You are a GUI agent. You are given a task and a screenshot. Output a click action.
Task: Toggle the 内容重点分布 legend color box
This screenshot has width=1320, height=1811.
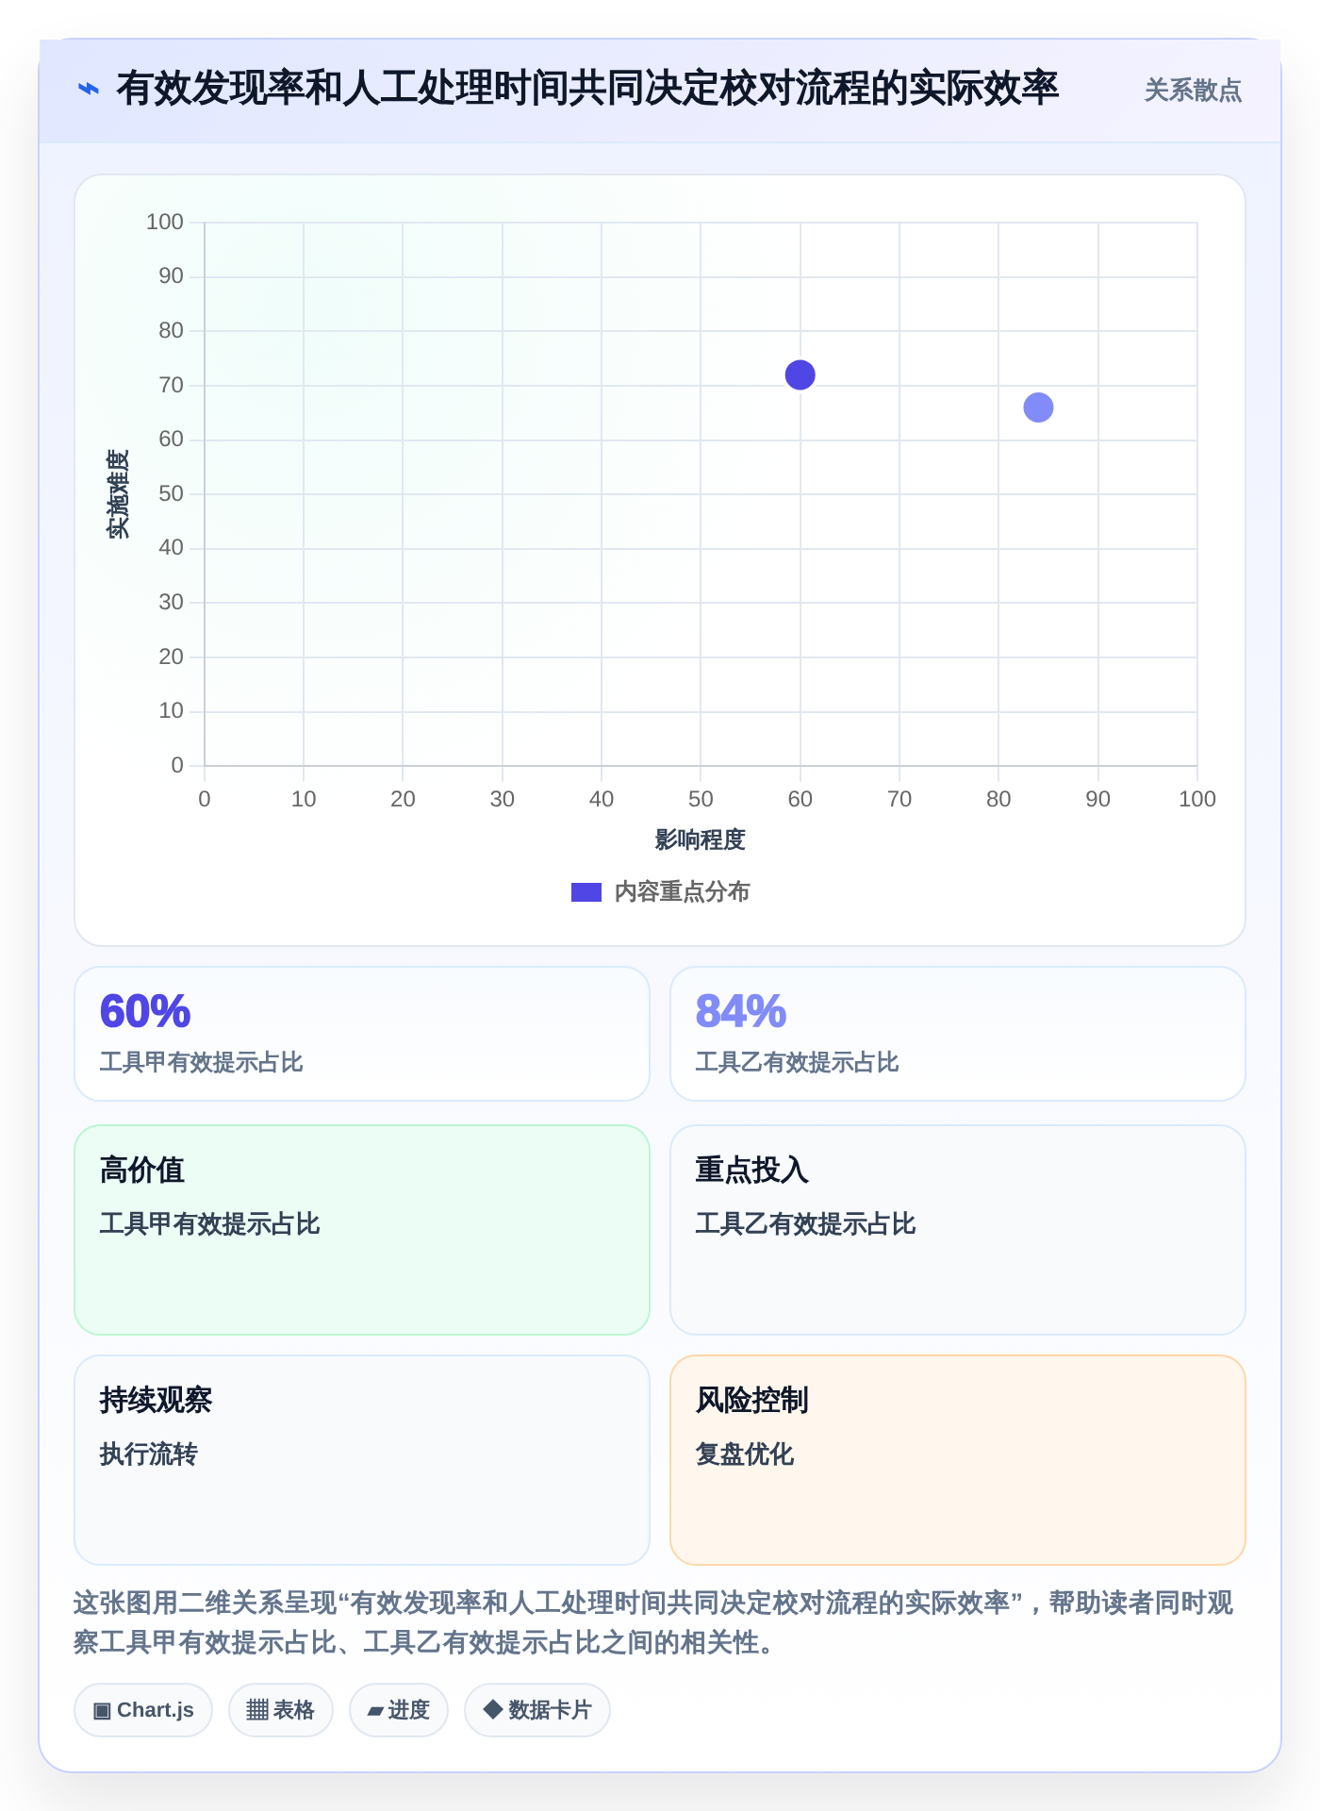586,892
